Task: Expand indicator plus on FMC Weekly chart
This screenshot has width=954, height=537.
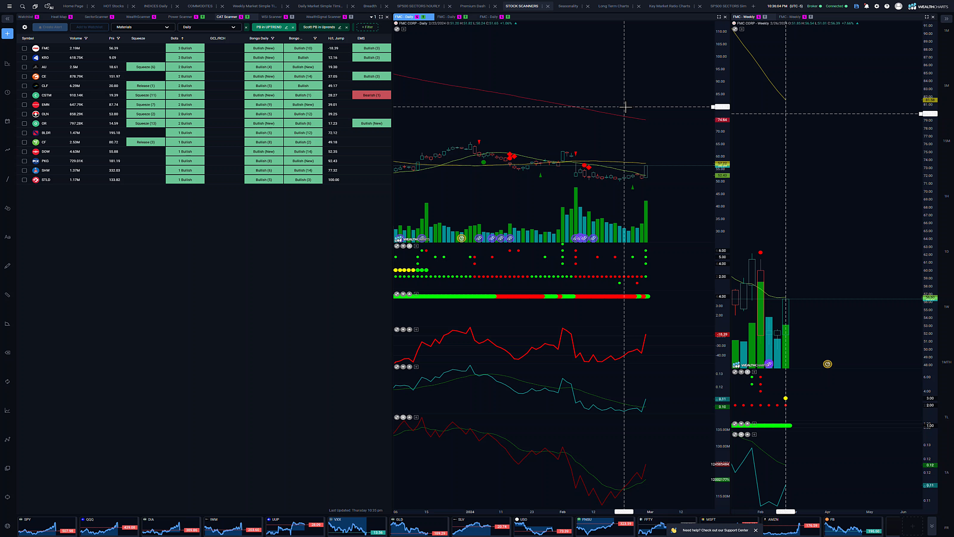Action: click(742, 29)
